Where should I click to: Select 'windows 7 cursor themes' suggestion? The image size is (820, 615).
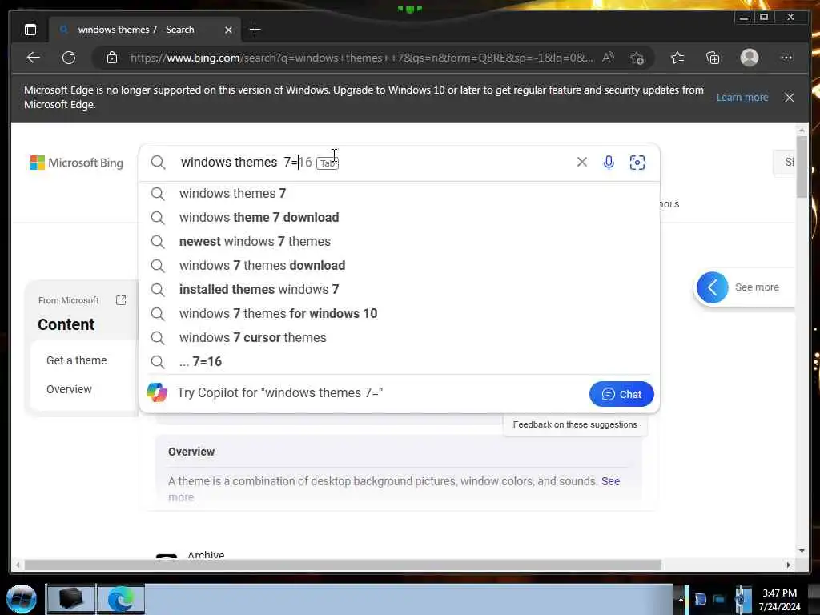pos(399,338)
